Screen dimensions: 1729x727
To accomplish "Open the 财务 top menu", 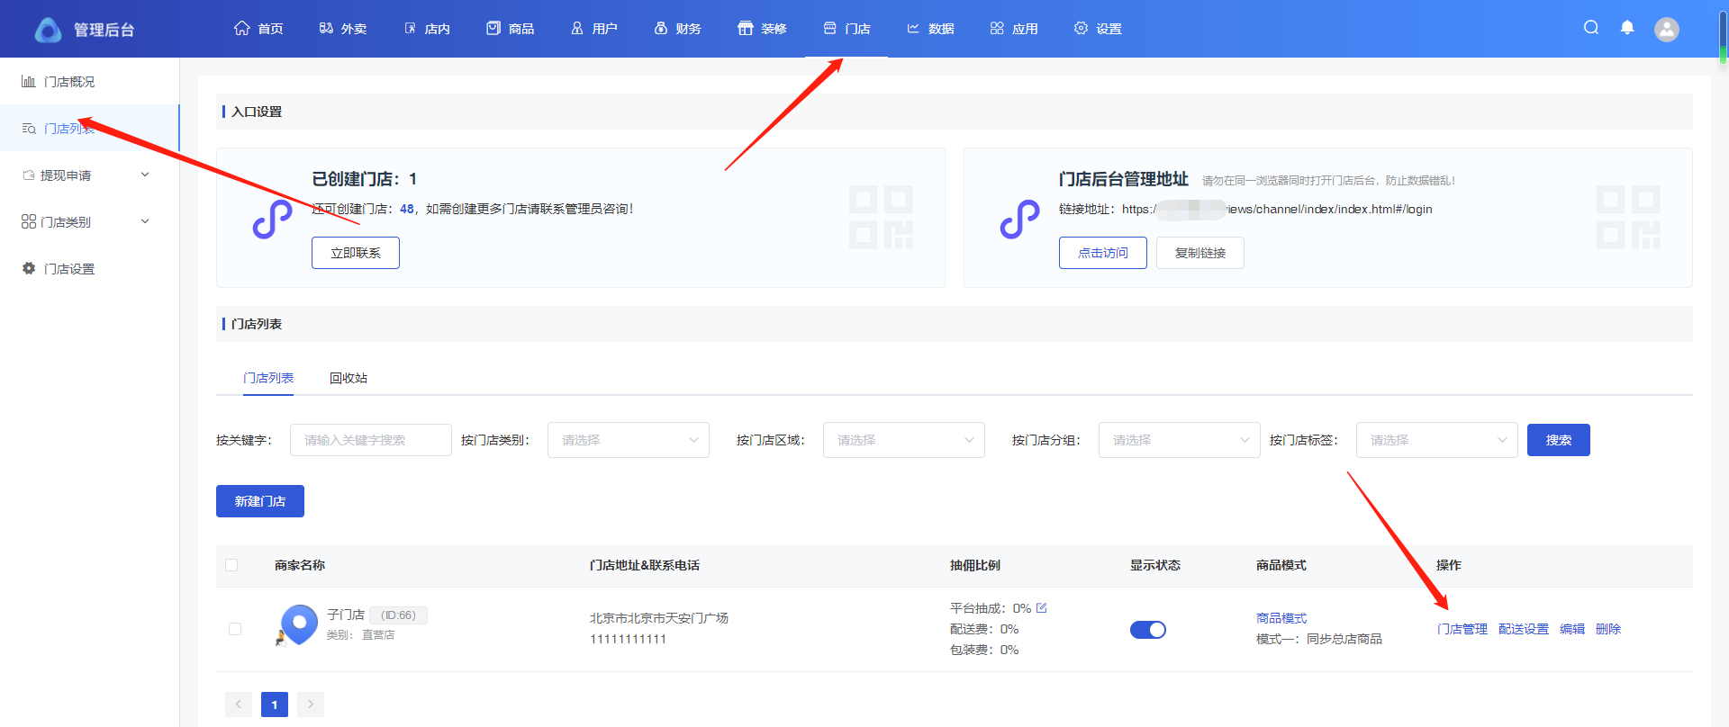I will [678, 29].
